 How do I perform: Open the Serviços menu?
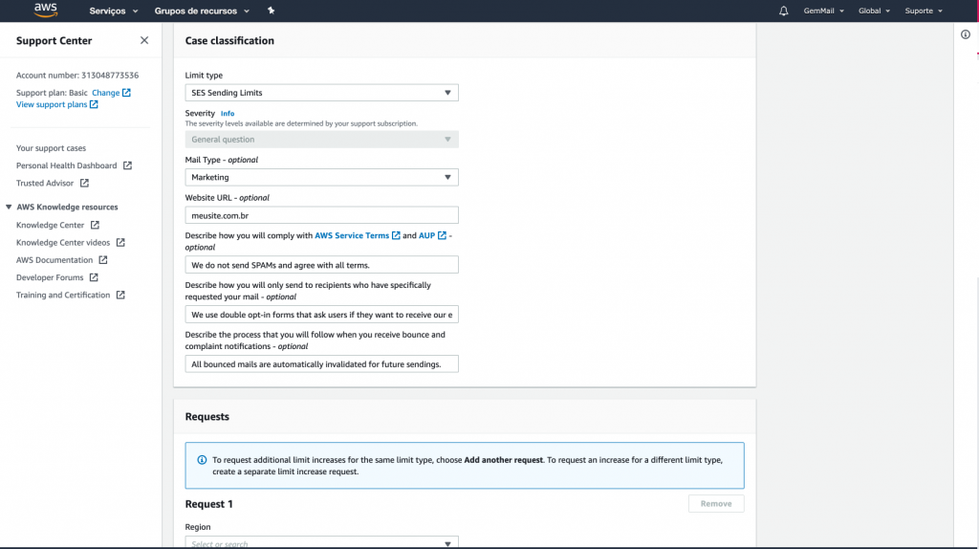point(113,11)
